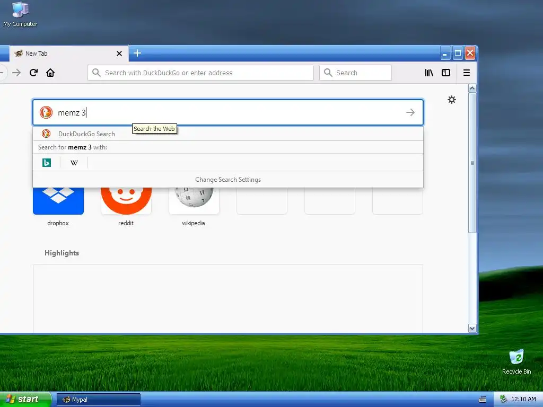543x407 pixels.
Task: Click the Highlights section heading
Action: coord(62,253)
